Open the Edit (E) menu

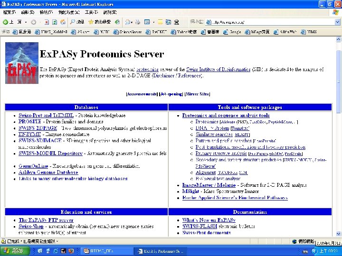[x=28, y=12]
